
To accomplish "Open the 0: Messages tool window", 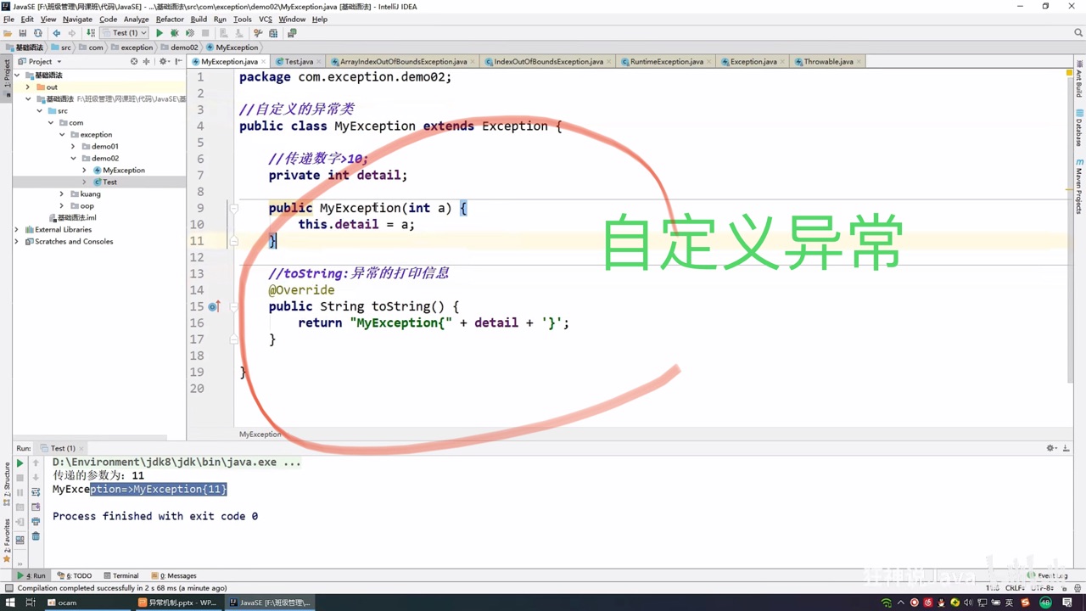I will [173, 575].
